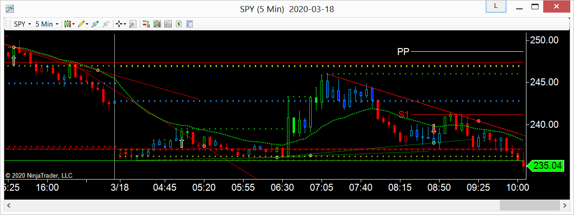Expand the chart style dropdown arrow
This screenshot has width=574, height=215.
tap(73, 24)
